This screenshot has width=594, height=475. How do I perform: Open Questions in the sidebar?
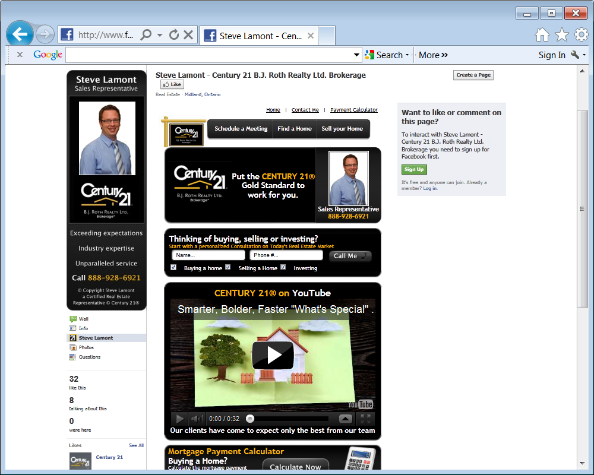(90, 357)
